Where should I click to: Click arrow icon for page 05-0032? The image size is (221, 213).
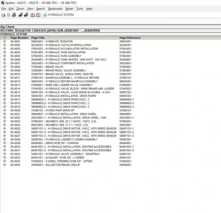(x=4, y=154)
